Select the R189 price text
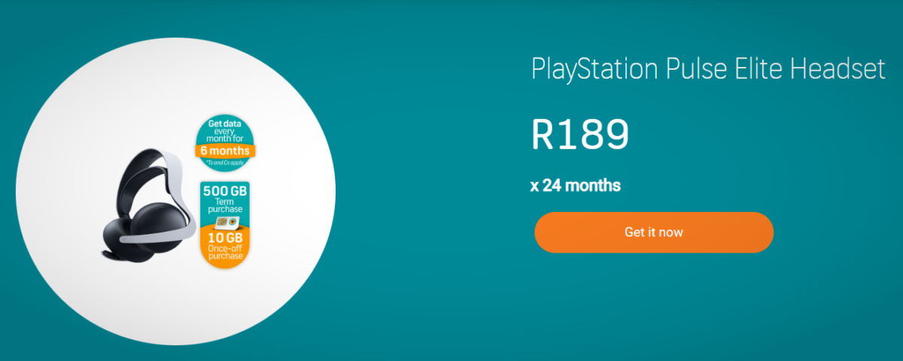This screenshot has height=361, width=903. [x=579, y=135]
